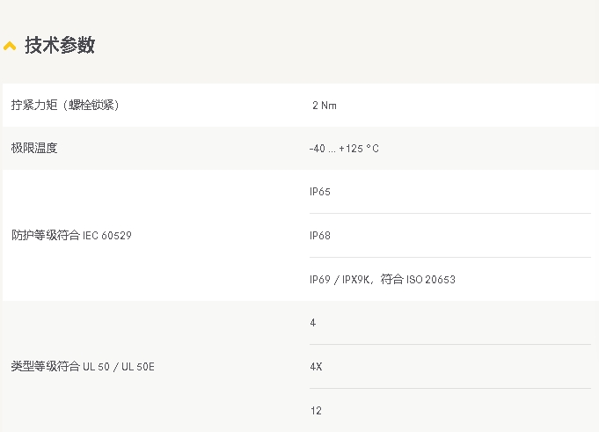Select the type rating value 4X
Viewport: 599px width, 432px height.
click(316, 367)
